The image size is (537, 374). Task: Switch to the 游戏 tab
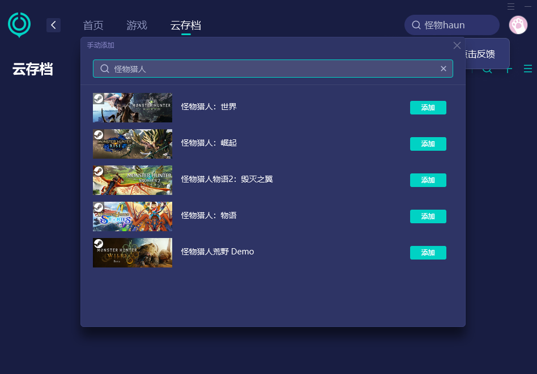click(137, 25)
